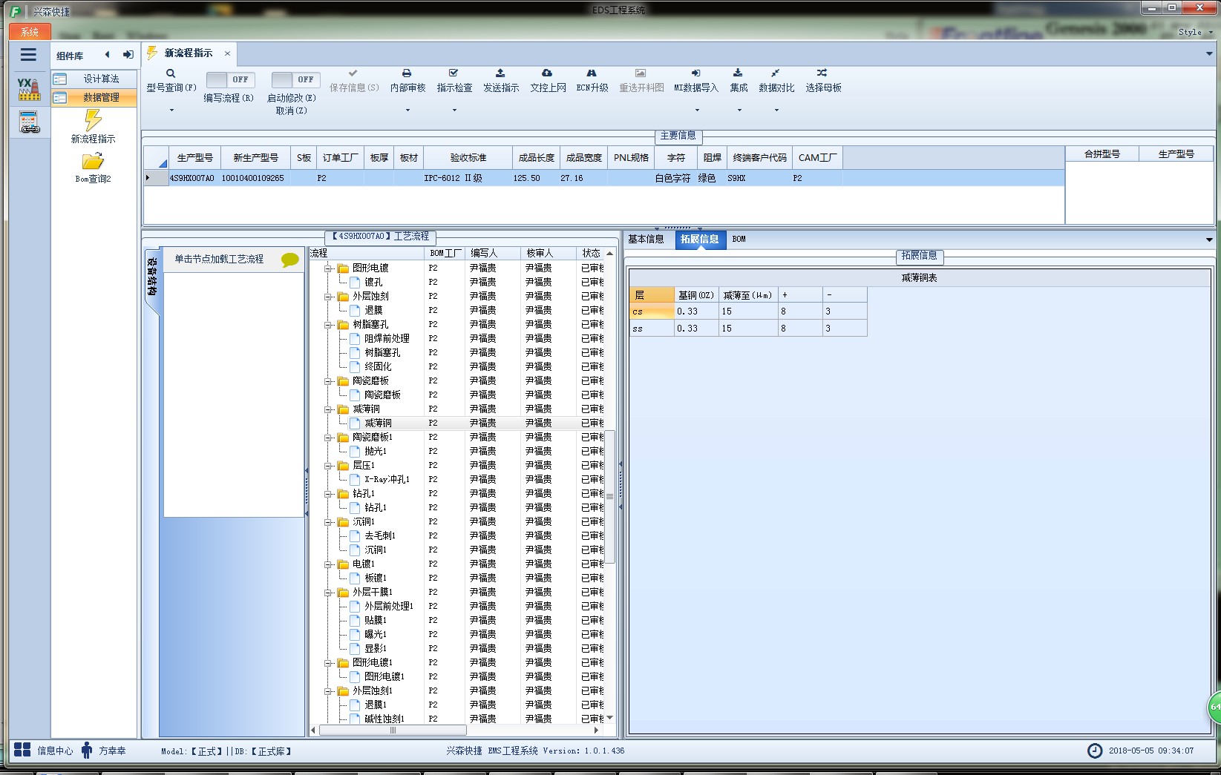Close the 新流程指示 tab
Image resolution: width=1221 pixels, height=775 pixels.
[x=227, y=53]
